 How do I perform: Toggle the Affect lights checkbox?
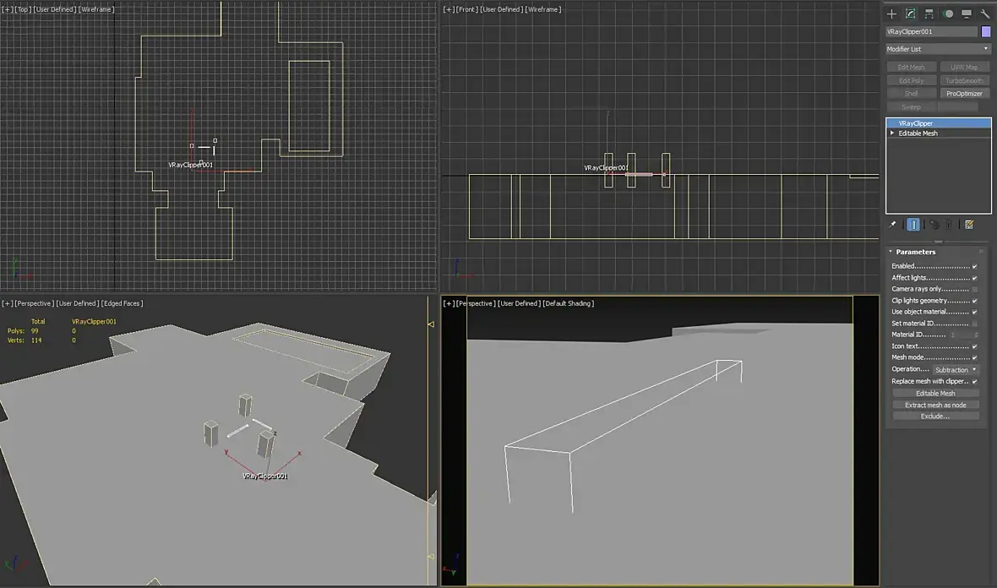(974, 278)
